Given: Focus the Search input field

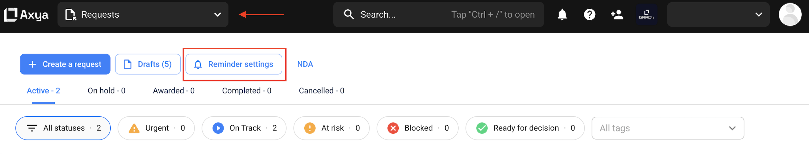Looking at the screenshot, I should 405,14.
